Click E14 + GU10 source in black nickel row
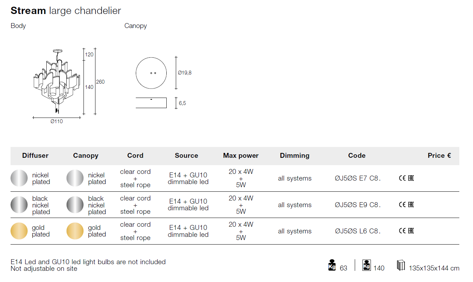Screen dimensions: 473x282 [188, 202]
